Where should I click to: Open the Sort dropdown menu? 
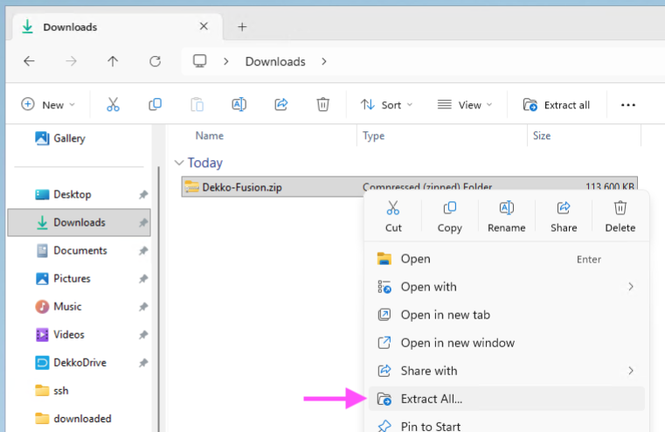coord(386,104)
